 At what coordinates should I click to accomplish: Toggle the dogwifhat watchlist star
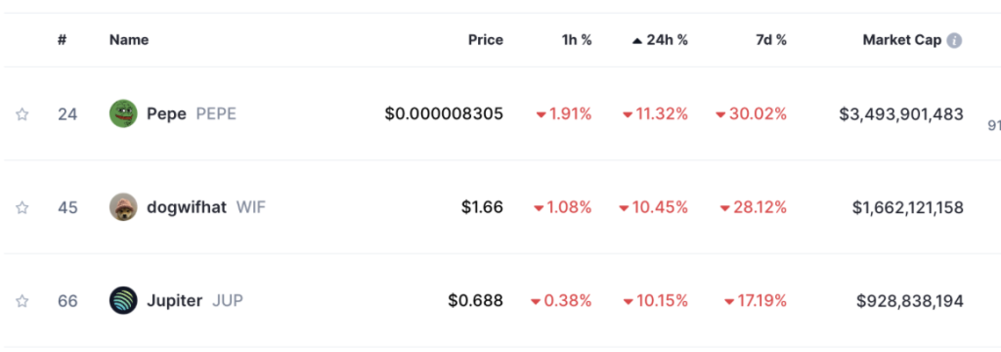click(x=22, y=207)
